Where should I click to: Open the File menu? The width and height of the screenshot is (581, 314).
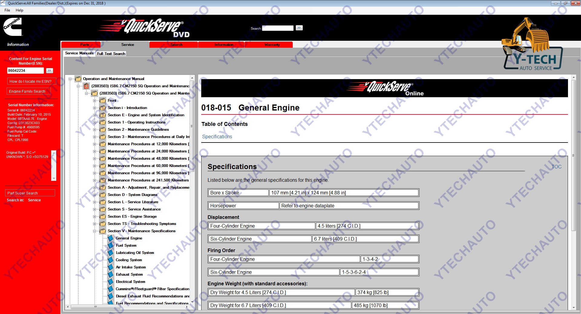point(7,10)
